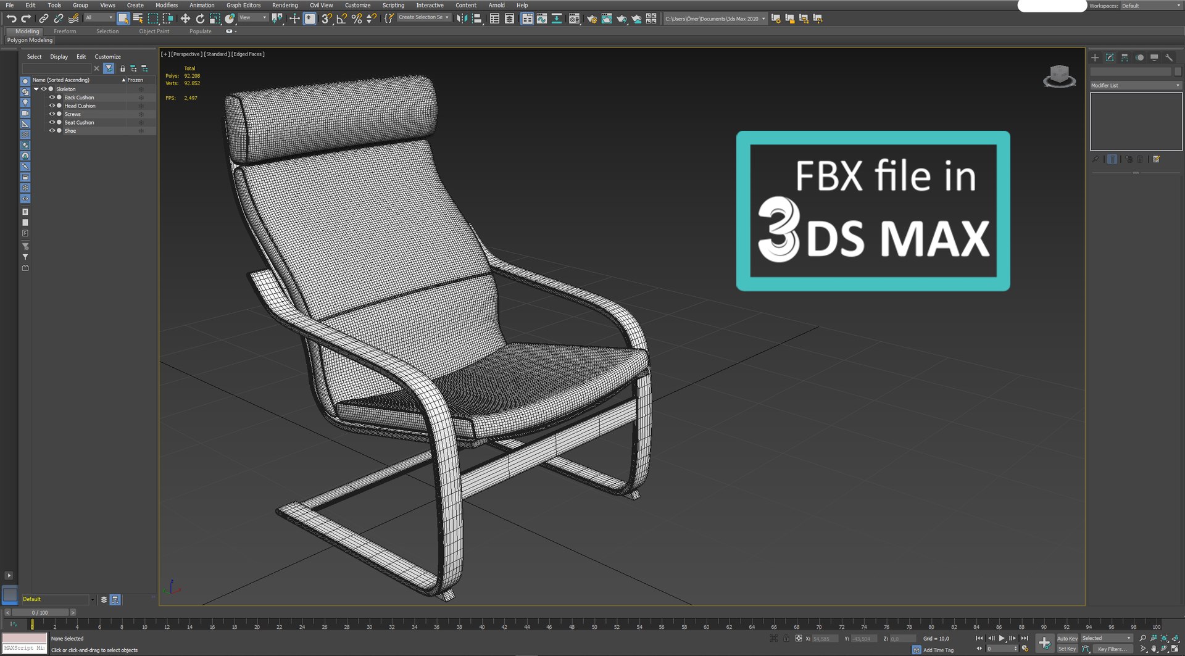Choose Rectangular Selection Region tool
Screen dimensions: 1185x656
(153, 19)
